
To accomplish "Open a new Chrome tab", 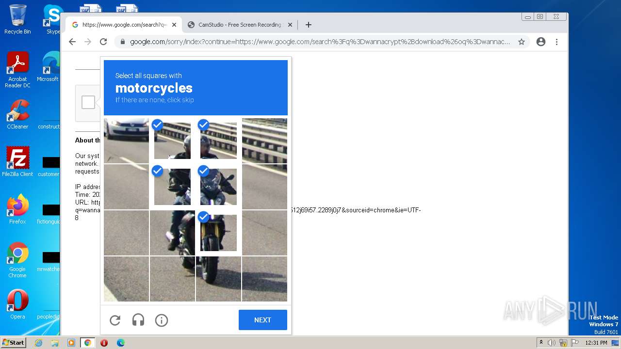I will click(309, 25).
